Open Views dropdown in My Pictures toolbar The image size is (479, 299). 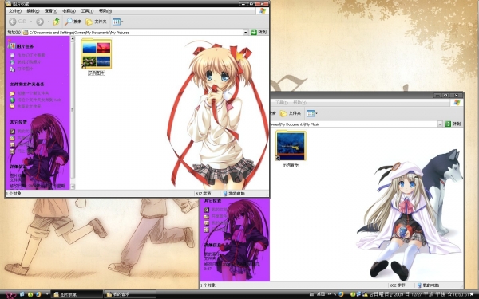117,22
